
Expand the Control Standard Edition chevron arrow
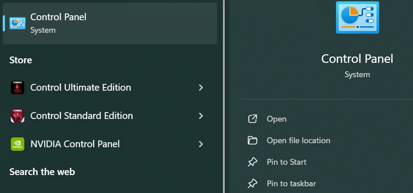(x=201, y=116)
